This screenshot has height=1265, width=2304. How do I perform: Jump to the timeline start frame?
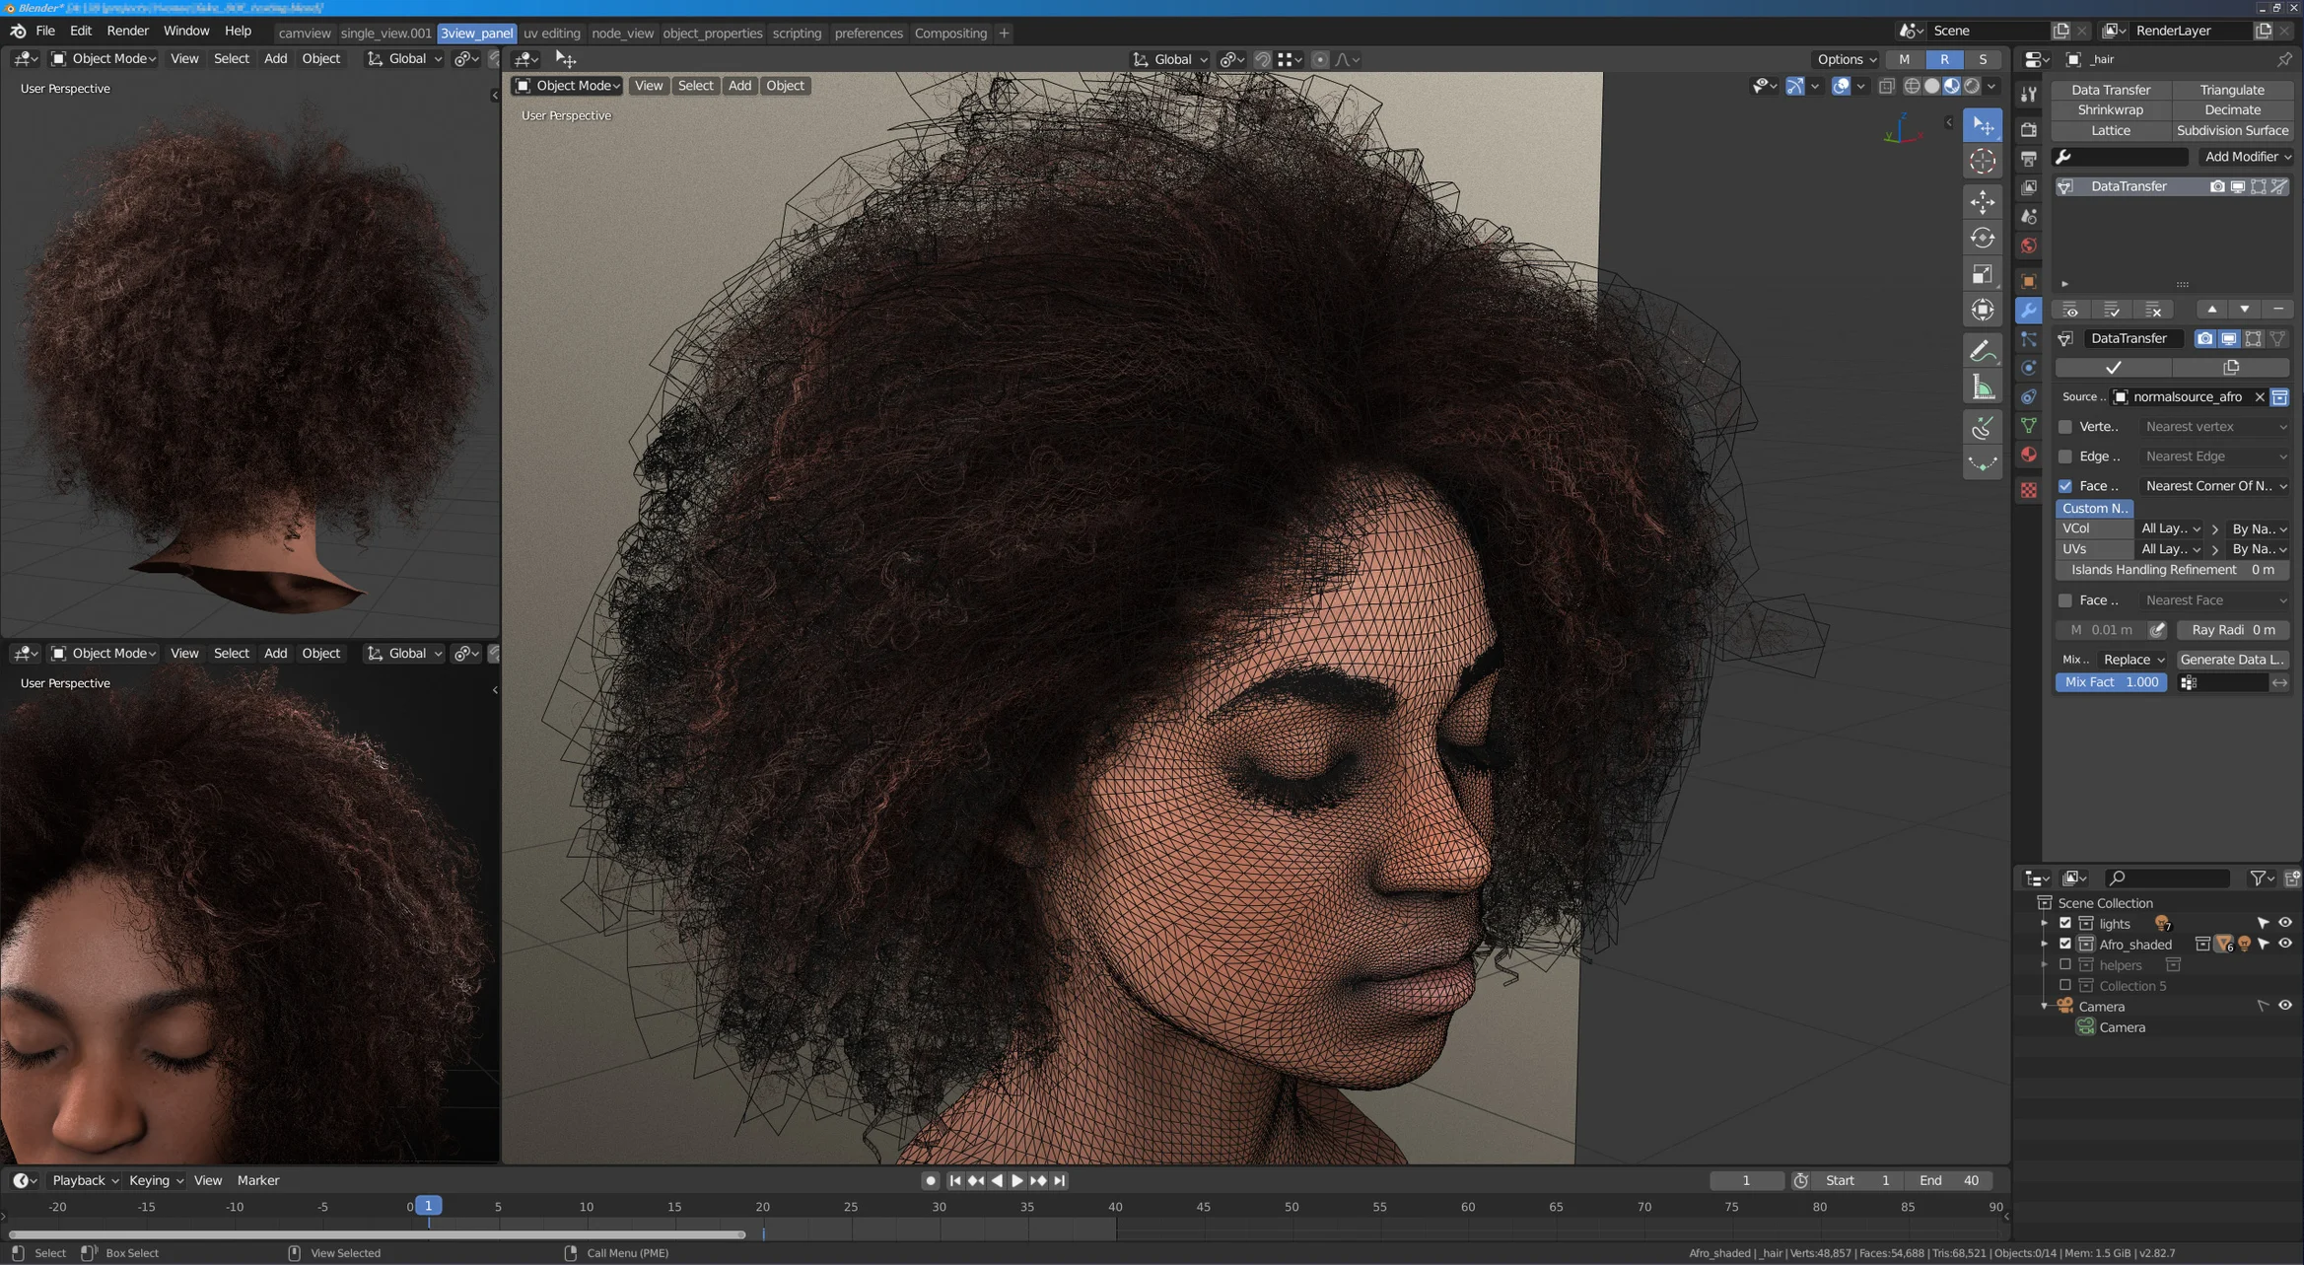point(954,1180)
